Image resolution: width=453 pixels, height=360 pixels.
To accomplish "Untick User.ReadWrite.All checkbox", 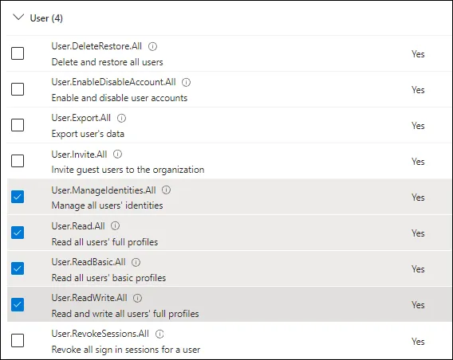I will coord(18,304).
